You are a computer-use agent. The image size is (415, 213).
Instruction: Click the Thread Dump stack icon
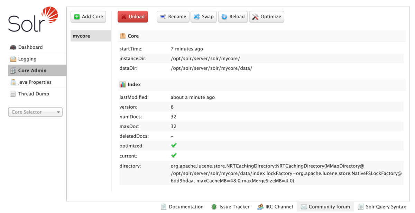click(x=13, y=94)
